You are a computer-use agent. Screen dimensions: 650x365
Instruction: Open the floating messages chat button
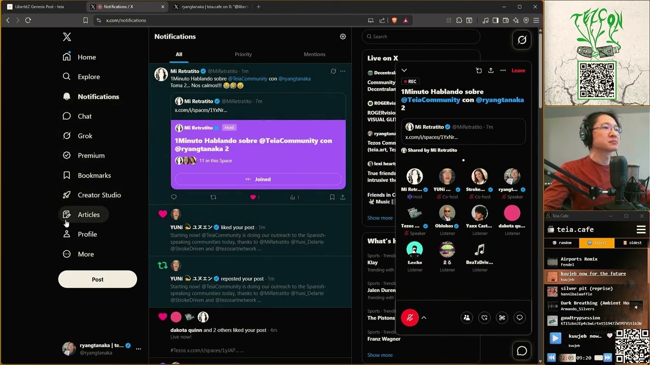(522, 351)
